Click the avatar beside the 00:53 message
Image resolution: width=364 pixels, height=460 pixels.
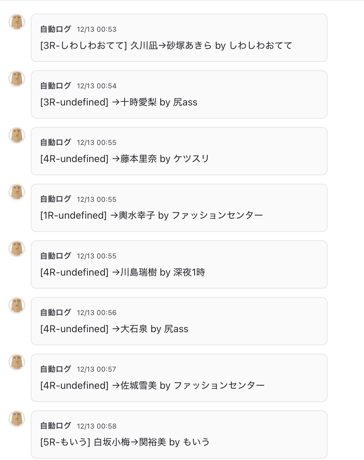pos(17,22)
